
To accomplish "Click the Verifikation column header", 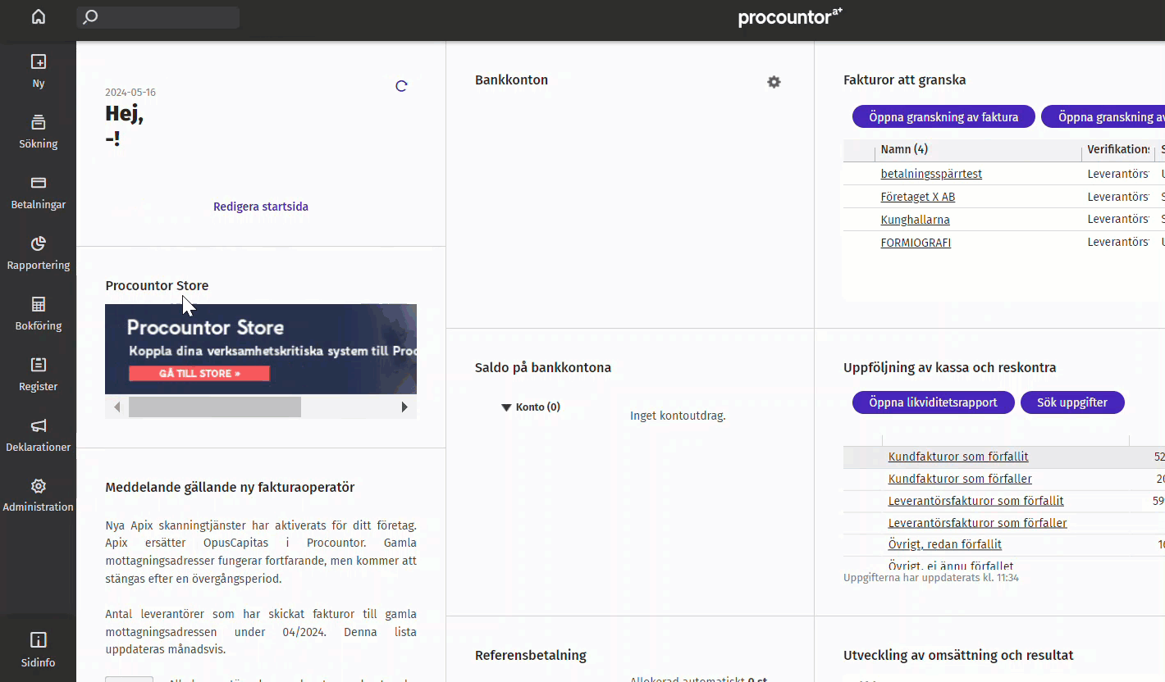I will tap(1118, 149).
